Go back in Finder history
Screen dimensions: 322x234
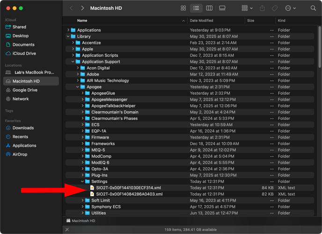[x=71, y=8]
